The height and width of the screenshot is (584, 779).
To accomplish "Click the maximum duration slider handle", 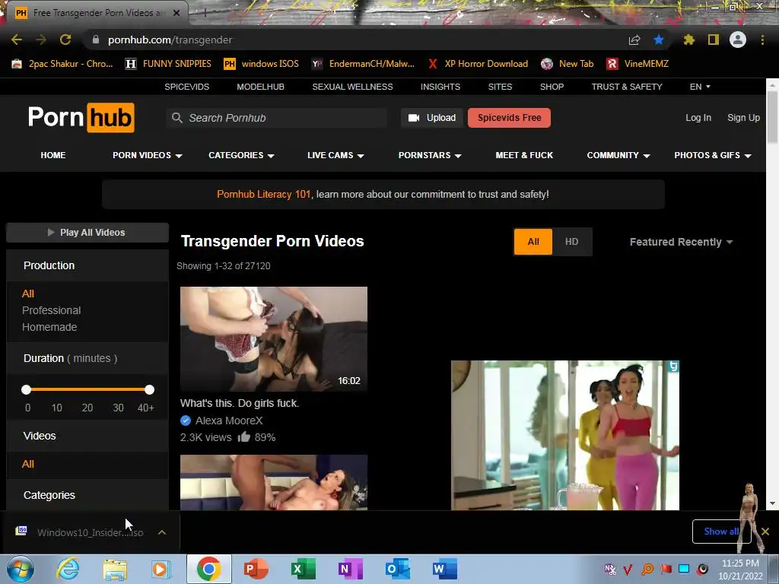I will [x=150, y=390].
